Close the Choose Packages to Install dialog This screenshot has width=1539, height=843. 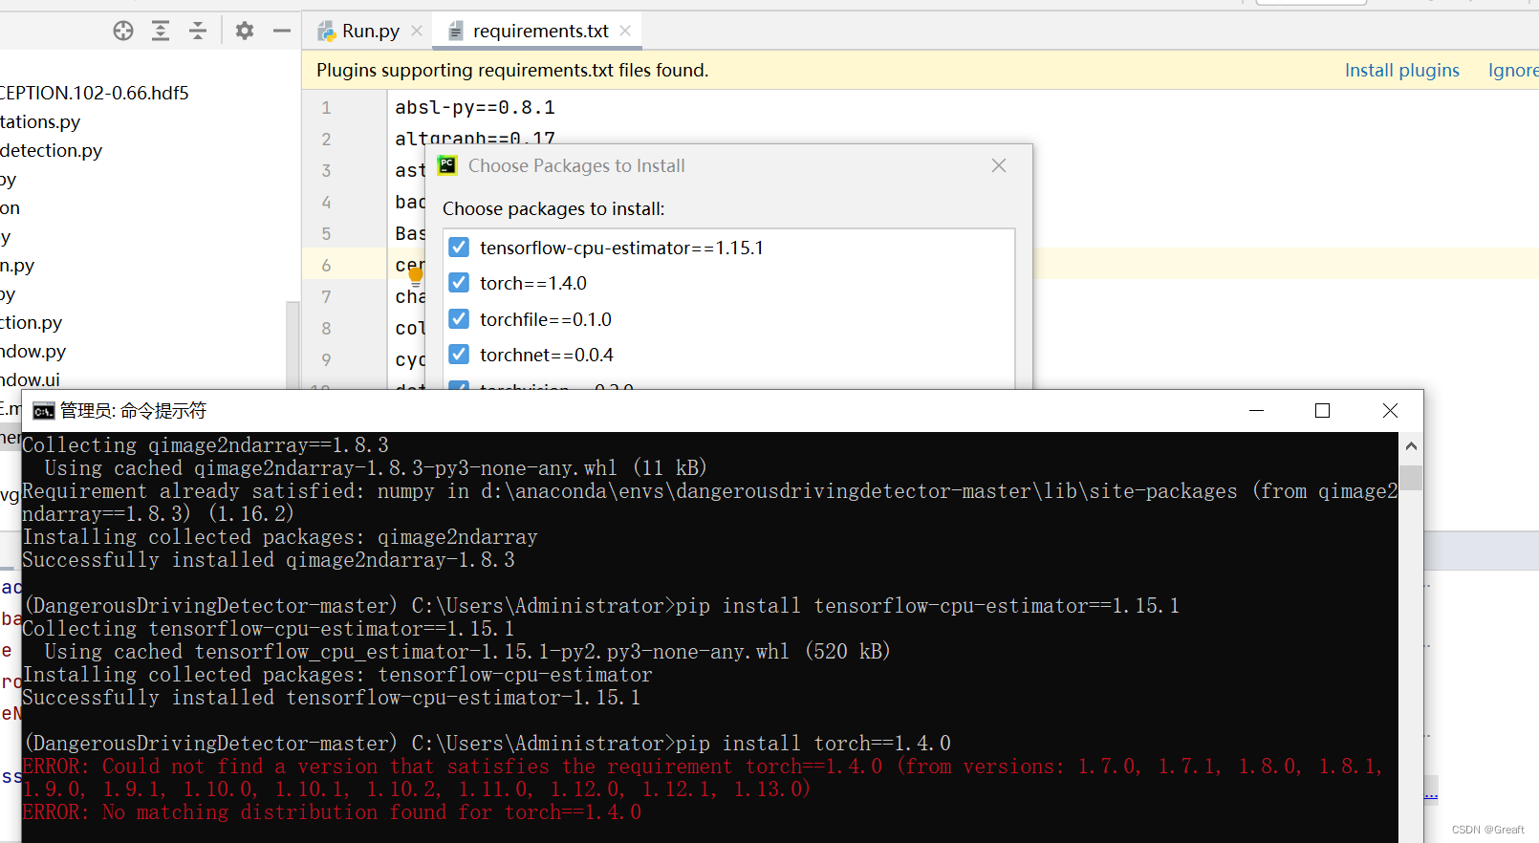tap(999, 165)
